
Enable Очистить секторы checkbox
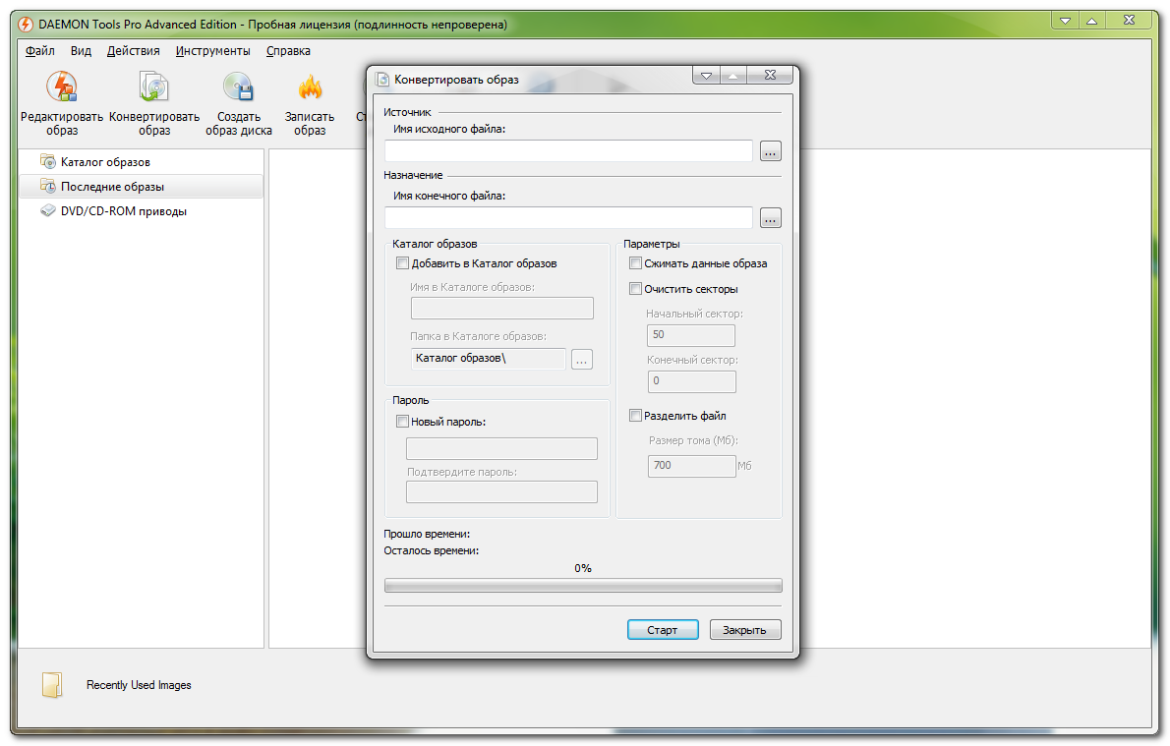point(635,289)
